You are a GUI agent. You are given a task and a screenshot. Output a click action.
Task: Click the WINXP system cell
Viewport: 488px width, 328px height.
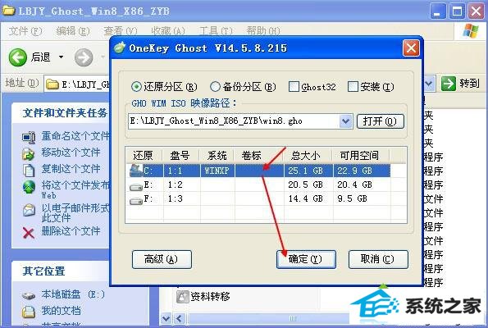pos(217,171)
